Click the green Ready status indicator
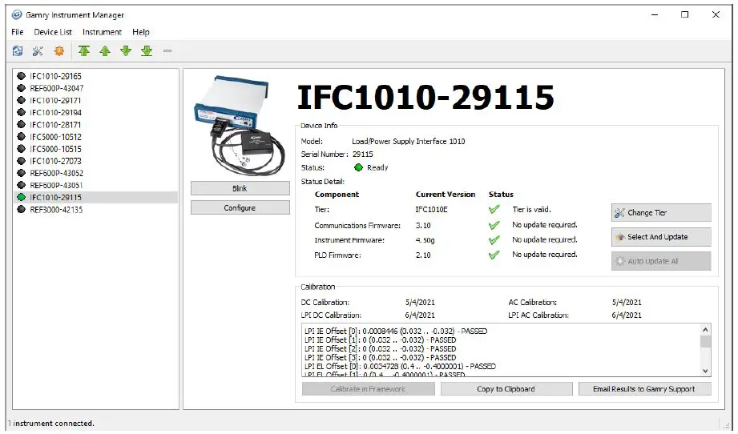 coord(359,167)
